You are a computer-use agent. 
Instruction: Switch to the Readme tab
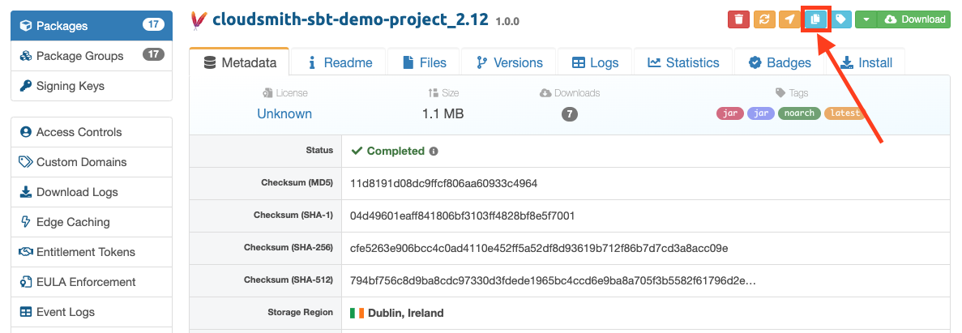pos(340,62)
